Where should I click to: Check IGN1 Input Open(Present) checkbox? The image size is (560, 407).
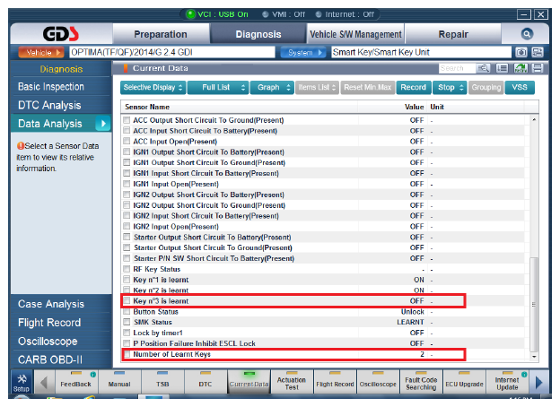[127, 184]
